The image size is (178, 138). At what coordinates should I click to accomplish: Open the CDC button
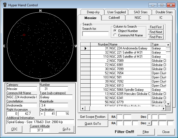tap(15, 129)
